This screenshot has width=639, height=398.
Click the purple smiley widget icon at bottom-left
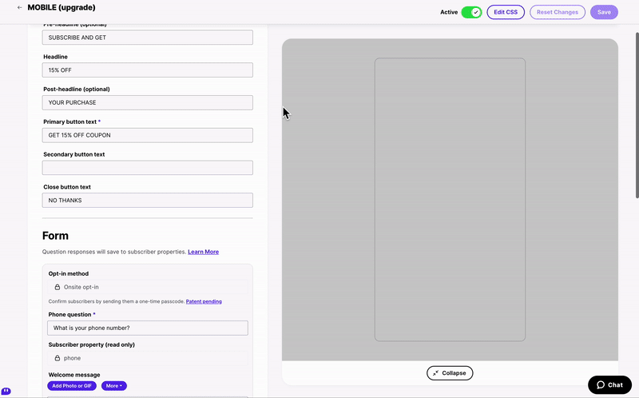tap(6, 391)
